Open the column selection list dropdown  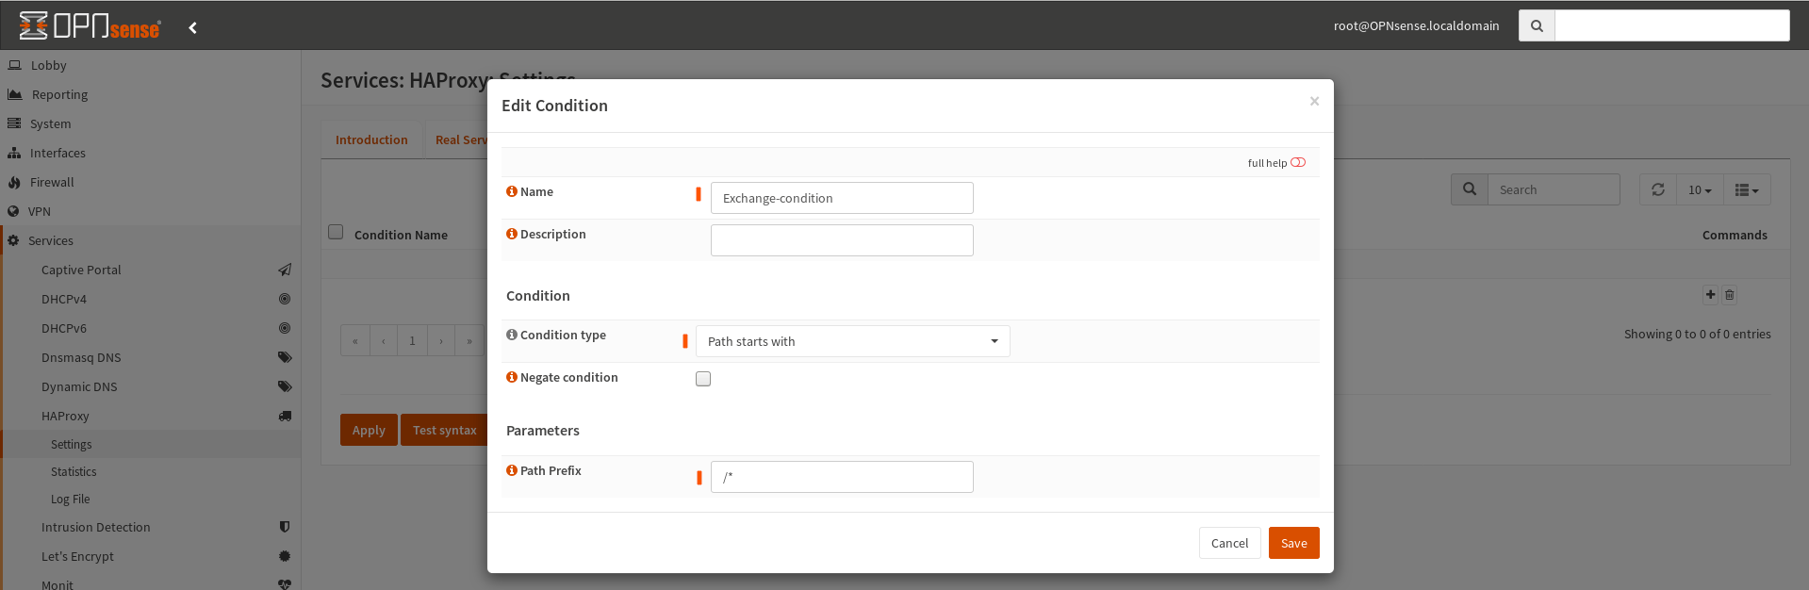click(1747, 189)
